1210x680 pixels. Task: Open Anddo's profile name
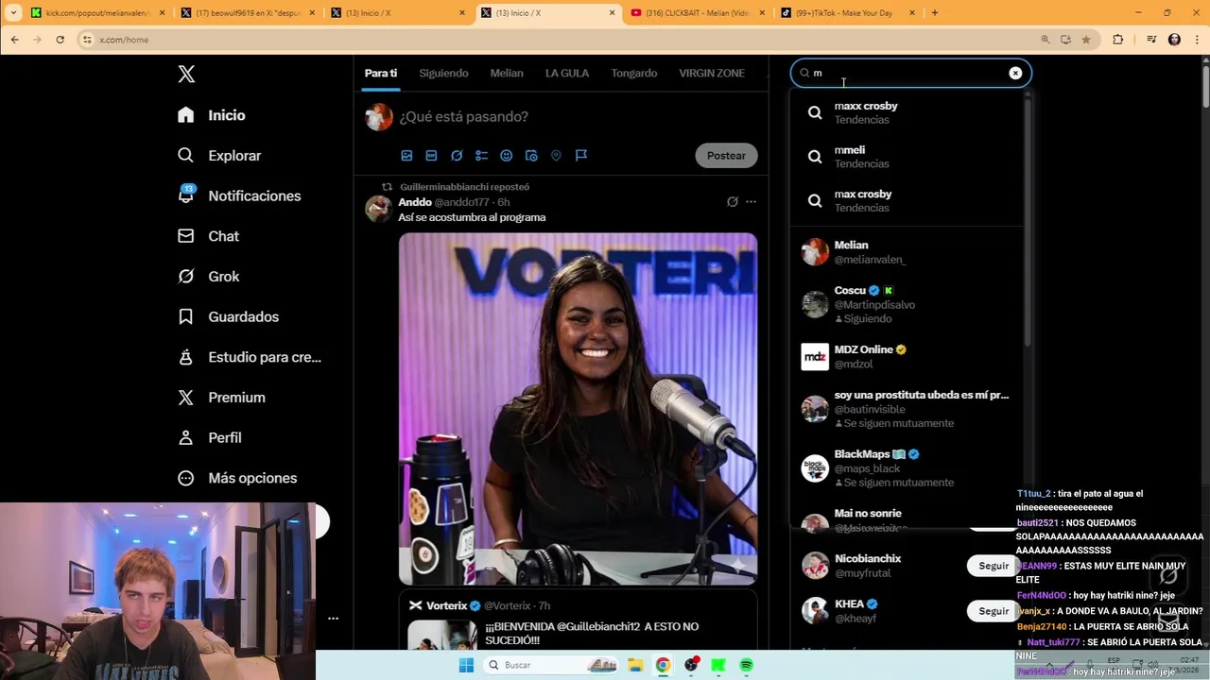(x=415, y=202)
